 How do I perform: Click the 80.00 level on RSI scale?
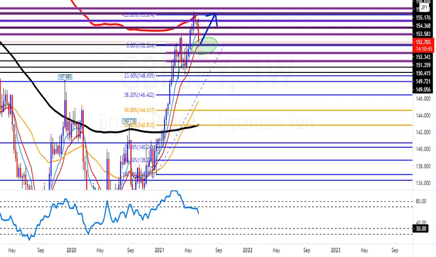point(421,201)
